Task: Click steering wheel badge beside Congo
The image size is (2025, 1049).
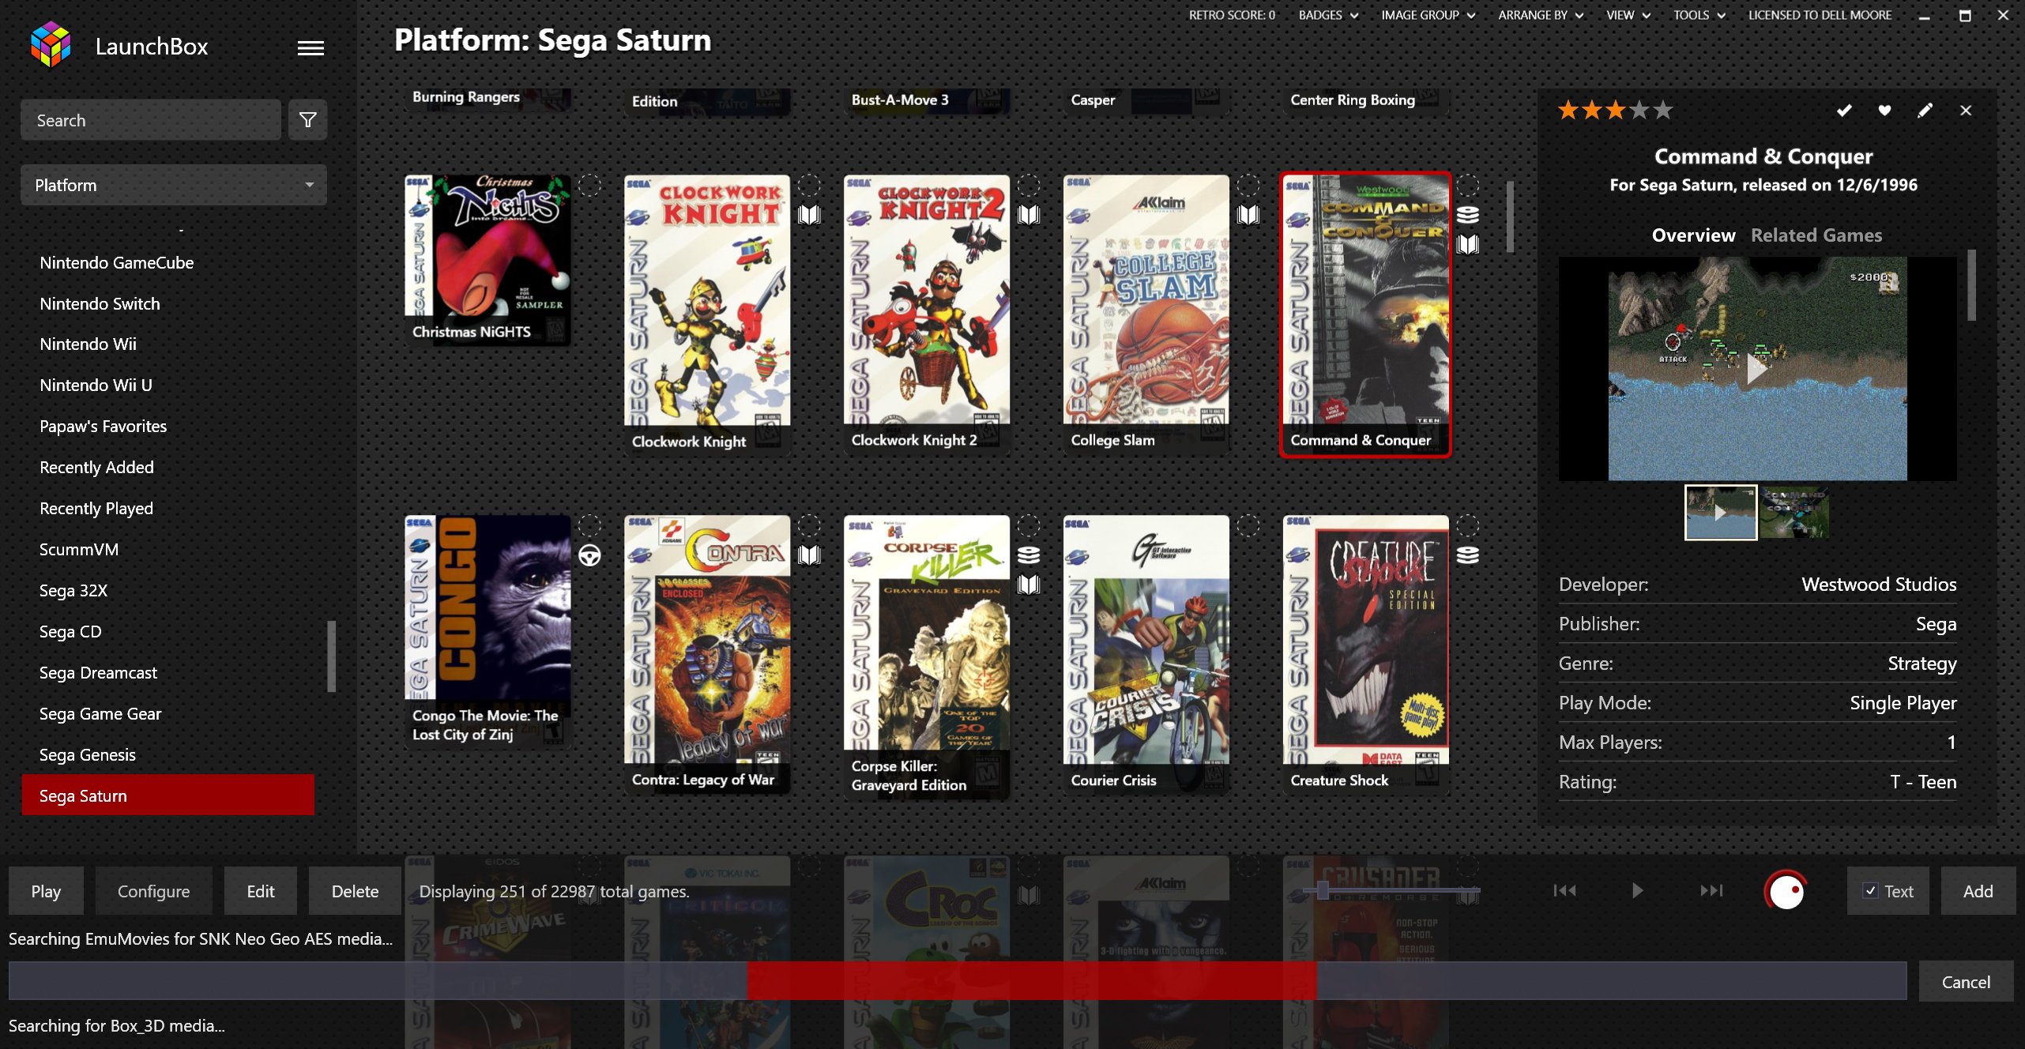Action: pyautogui.click(x=589, y=555)
